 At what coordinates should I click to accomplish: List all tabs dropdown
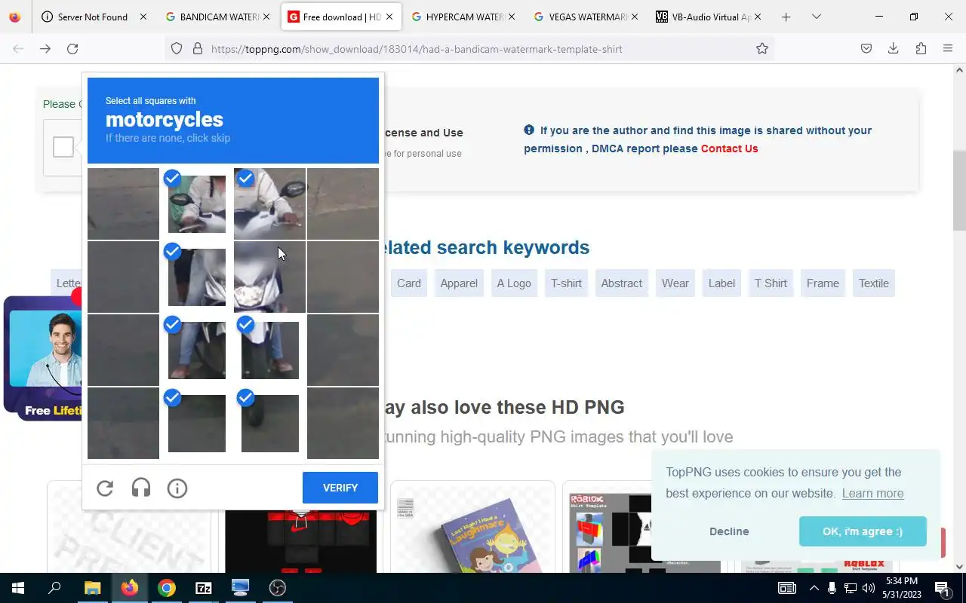tap(816, 17)
